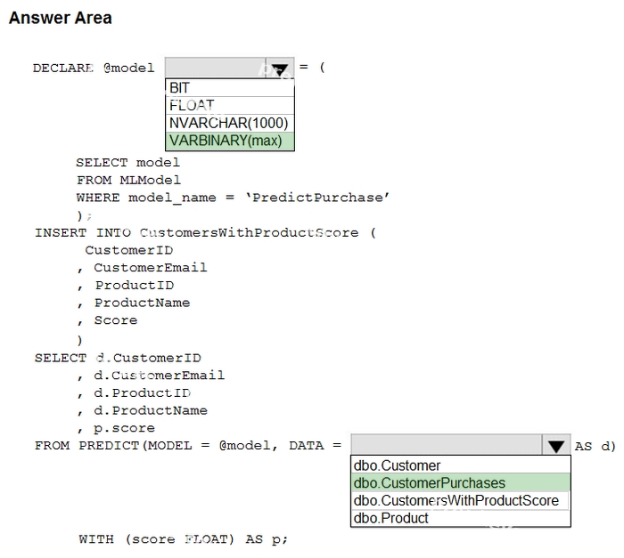Click the Answer Area heading
624x558 pixels.
(x=61, y=18)
